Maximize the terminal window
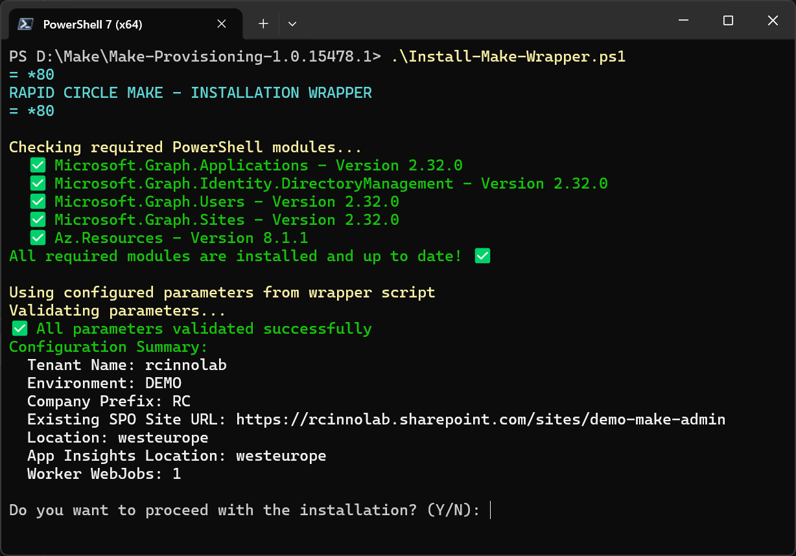Viewport: 796px width, 556px height. [728, 21]
